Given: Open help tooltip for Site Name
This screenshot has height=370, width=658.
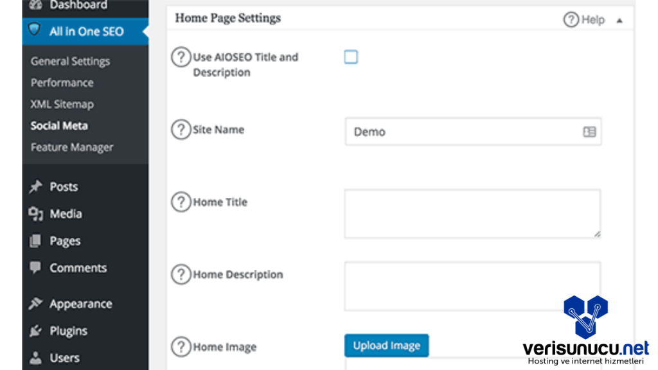Looking at the screenshot, I should [x=181, y=130].
